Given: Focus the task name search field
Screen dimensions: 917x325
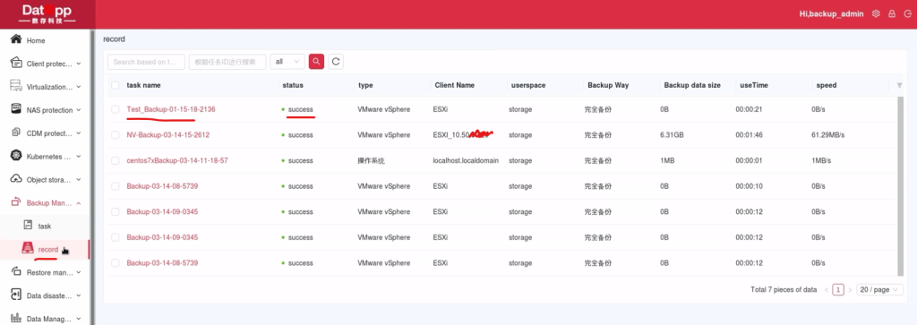Looking at the screenshot, I should [x=146, y=62].
